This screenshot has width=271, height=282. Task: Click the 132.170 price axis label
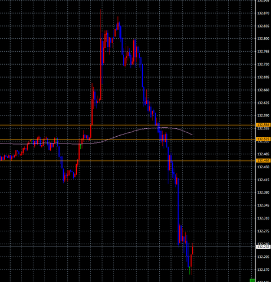point(263,270)
